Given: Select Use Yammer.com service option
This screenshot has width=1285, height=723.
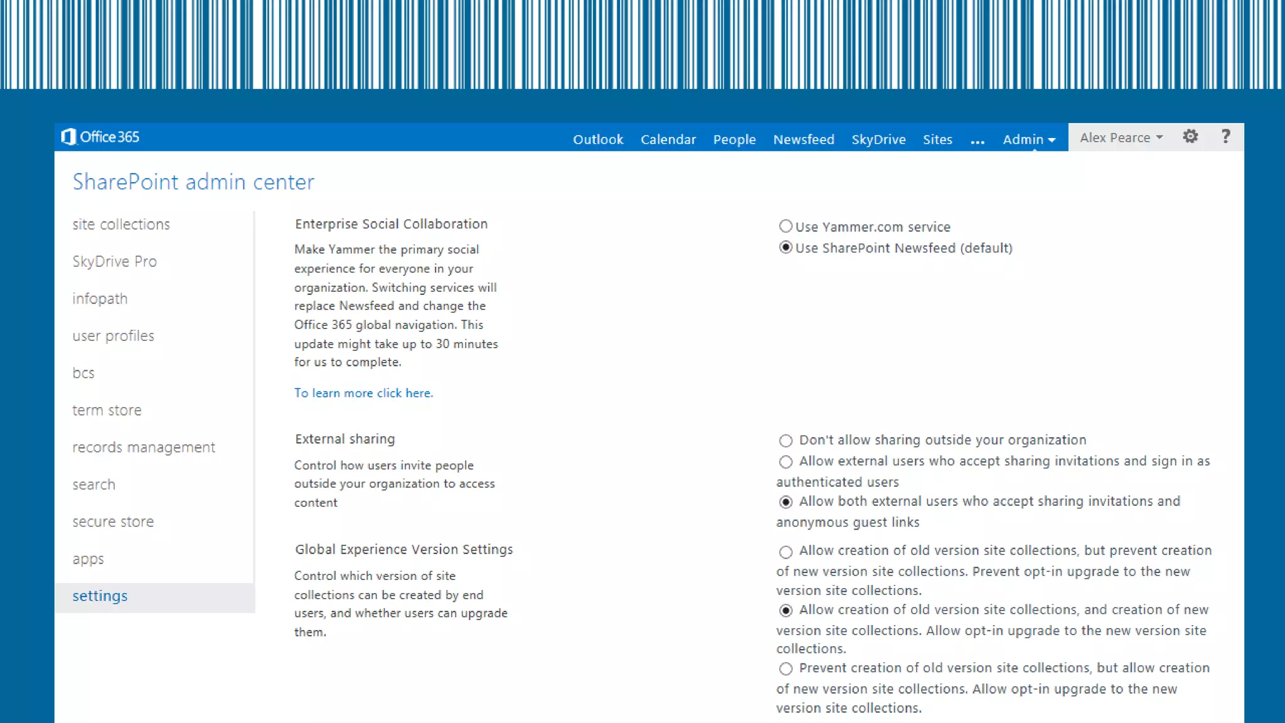Looking at the screenshot, I should [786, 226].
